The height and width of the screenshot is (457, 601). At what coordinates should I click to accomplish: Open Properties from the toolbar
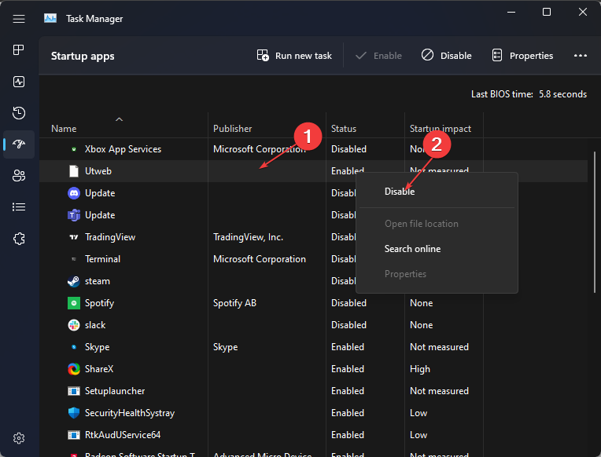click(522, 56)
